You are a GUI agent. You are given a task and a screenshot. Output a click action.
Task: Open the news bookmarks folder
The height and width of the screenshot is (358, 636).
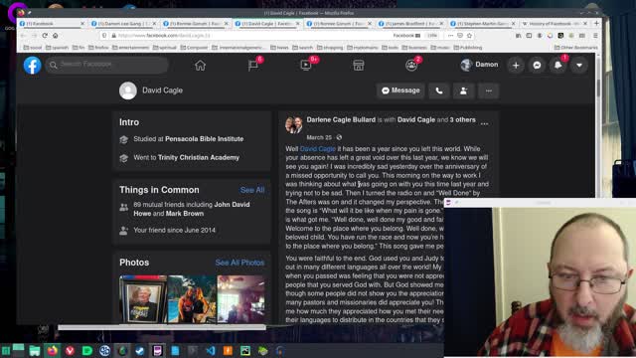click(279, 48)
